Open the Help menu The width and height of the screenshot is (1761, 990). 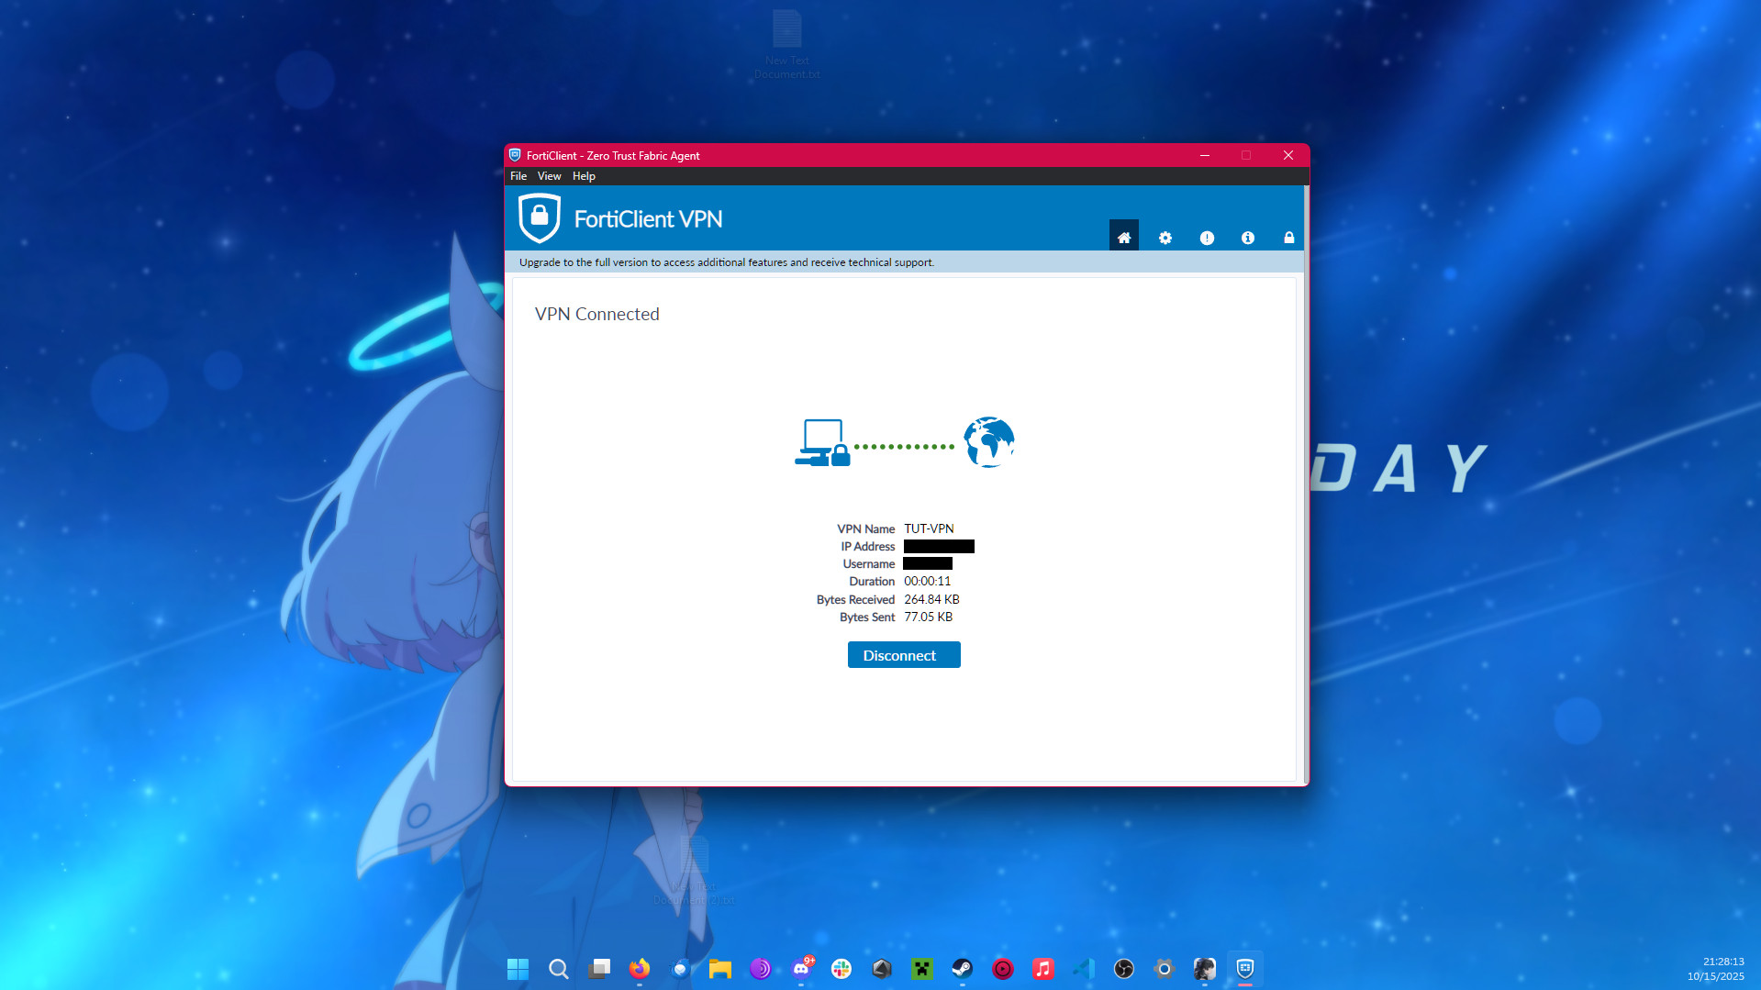(584, 176)
